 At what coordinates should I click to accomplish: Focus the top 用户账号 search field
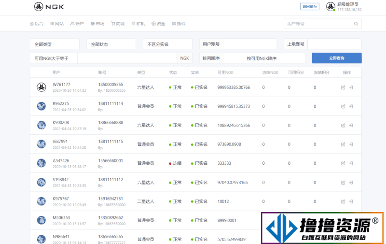point(322,24)
